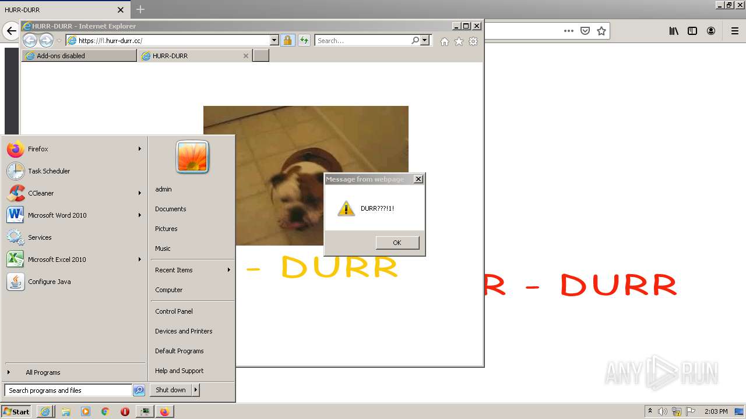The height and width of the screenshot is (419, 746).
Task: Expand Microsoft Excel 2010 jump list
Action: (x=140, y=260)
